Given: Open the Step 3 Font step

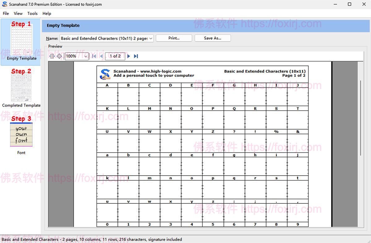Looking at the screenshot, I should 21,135.
